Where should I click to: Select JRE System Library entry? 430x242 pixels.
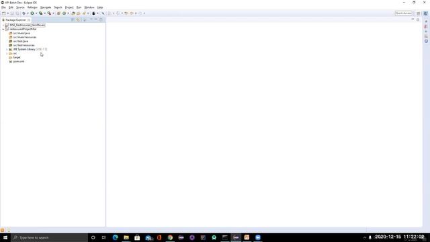tap(30, 49)
